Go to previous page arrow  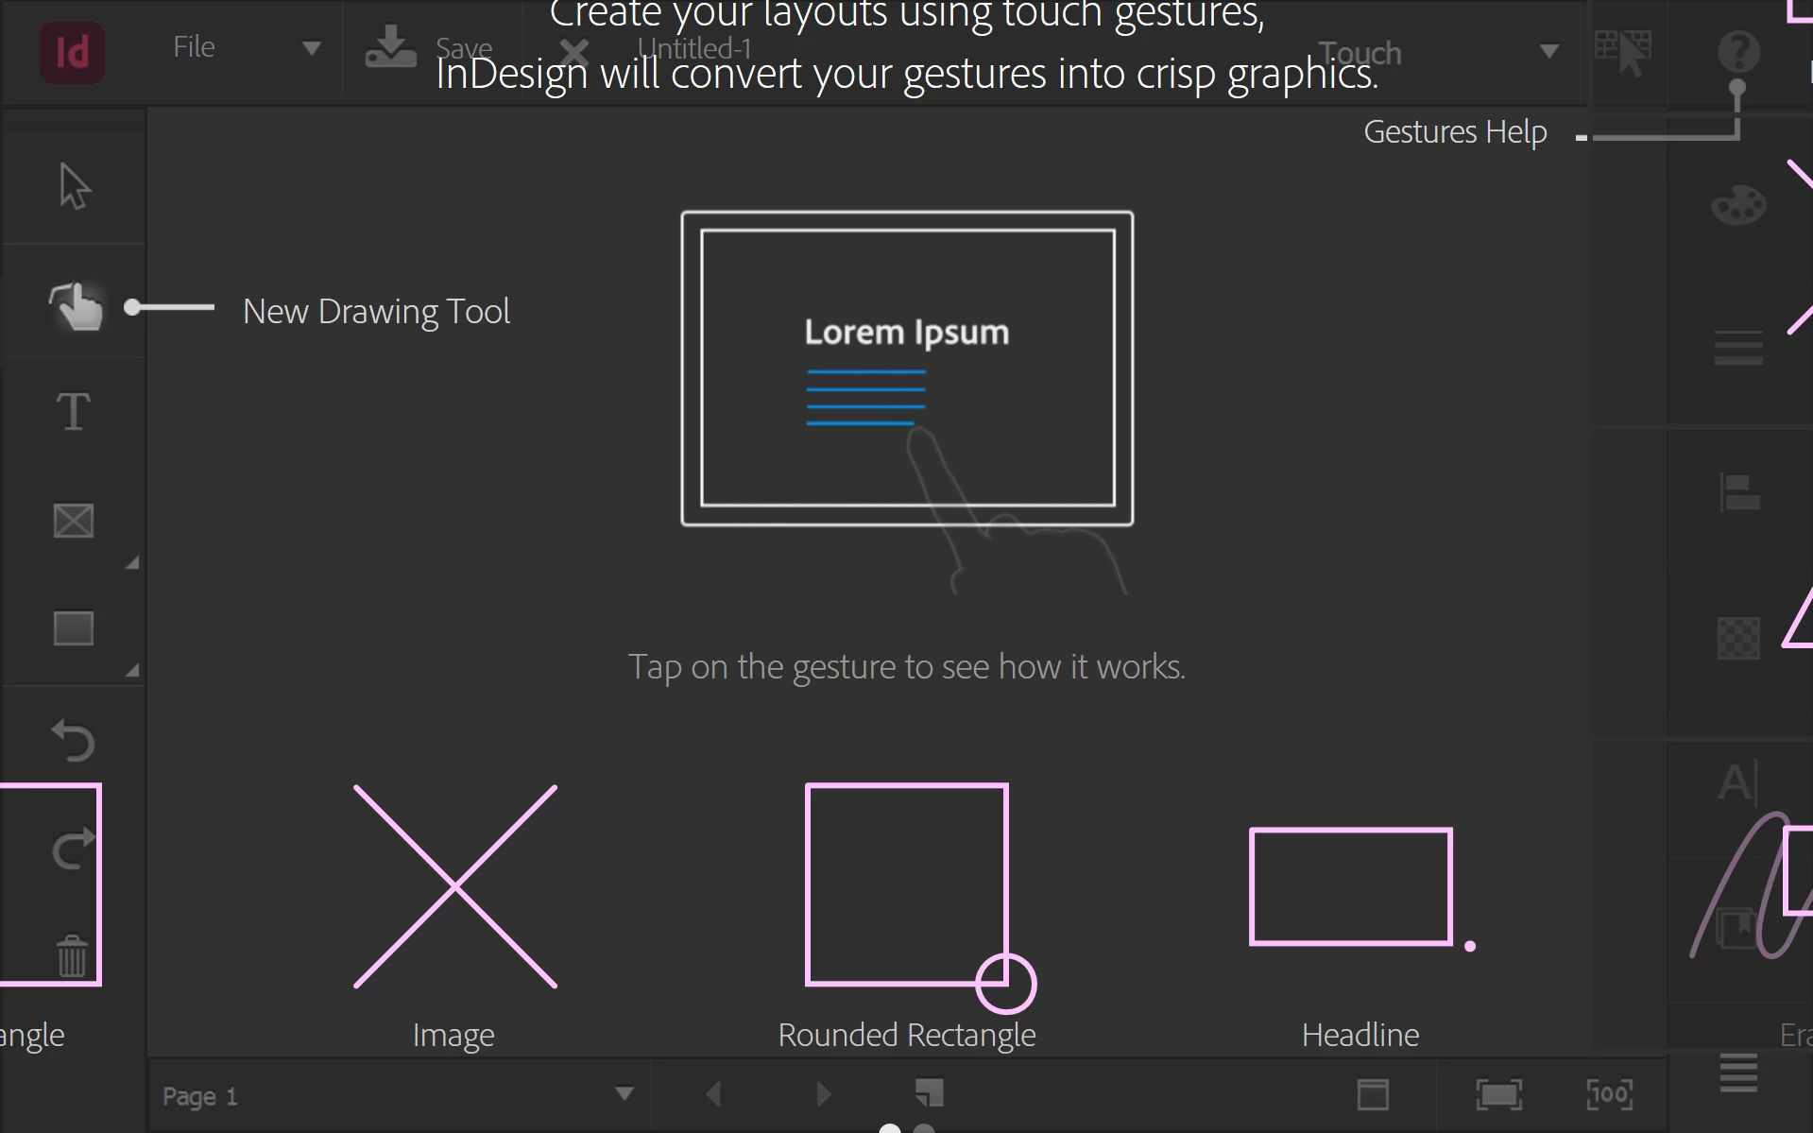(713, 1094)
